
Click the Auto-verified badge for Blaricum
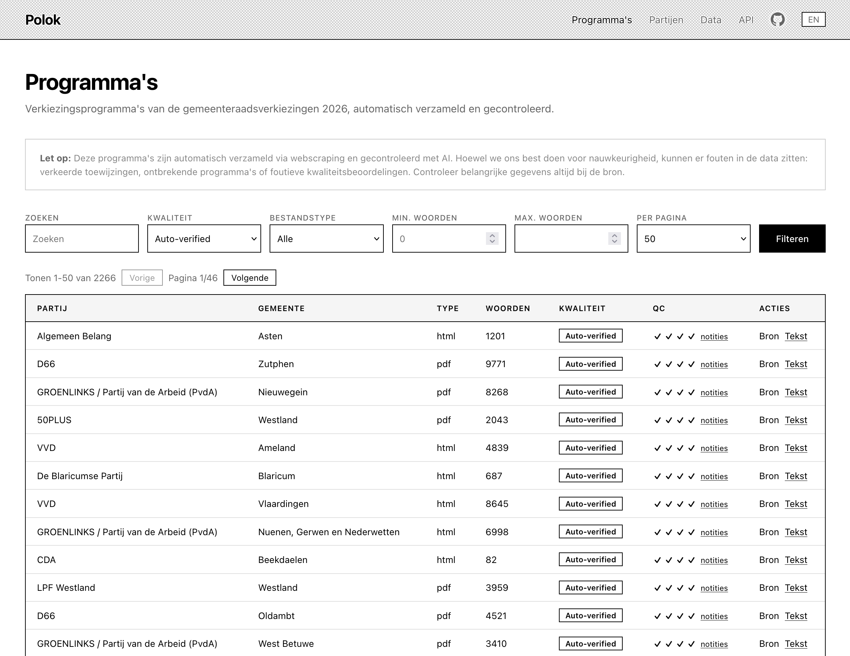pyautogui.click(x=590, y=476)
